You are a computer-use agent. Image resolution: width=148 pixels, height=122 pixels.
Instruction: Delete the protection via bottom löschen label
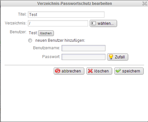coord(102,71)
